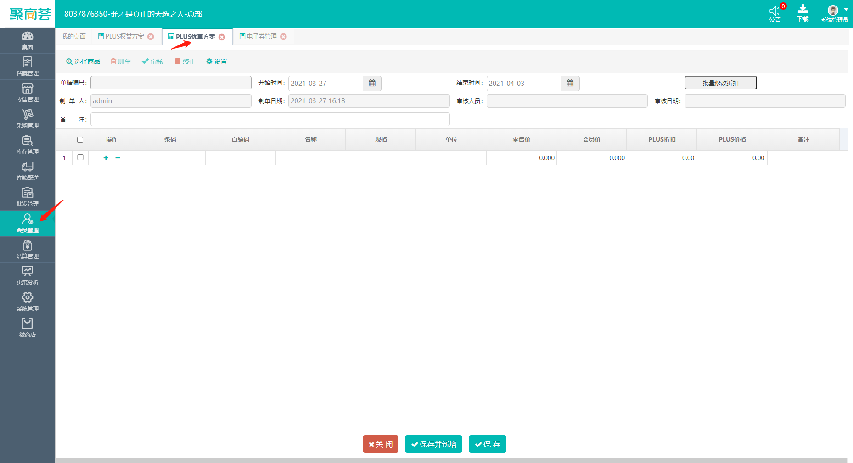Click the 自编码 column header
853x463 pixels.
[240, 139]
